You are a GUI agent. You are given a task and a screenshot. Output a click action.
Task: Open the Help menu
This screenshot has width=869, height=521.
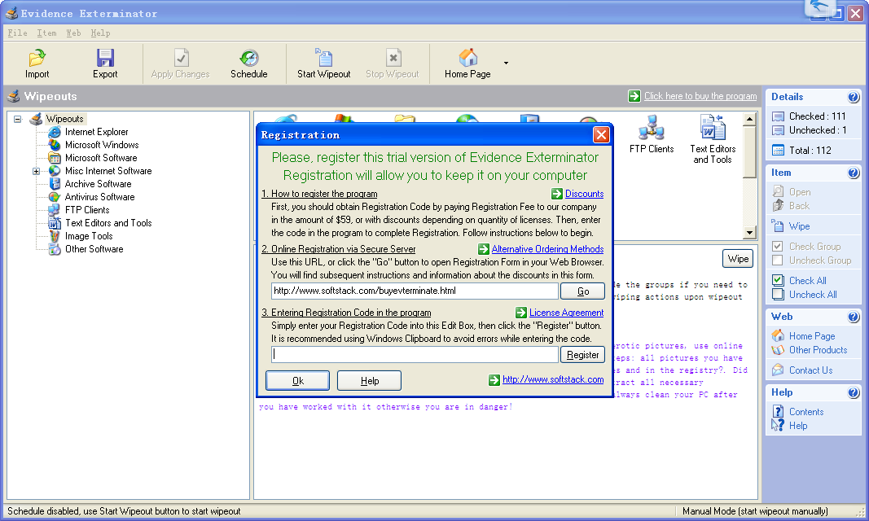pyautogui.click(x=100, y=33)
